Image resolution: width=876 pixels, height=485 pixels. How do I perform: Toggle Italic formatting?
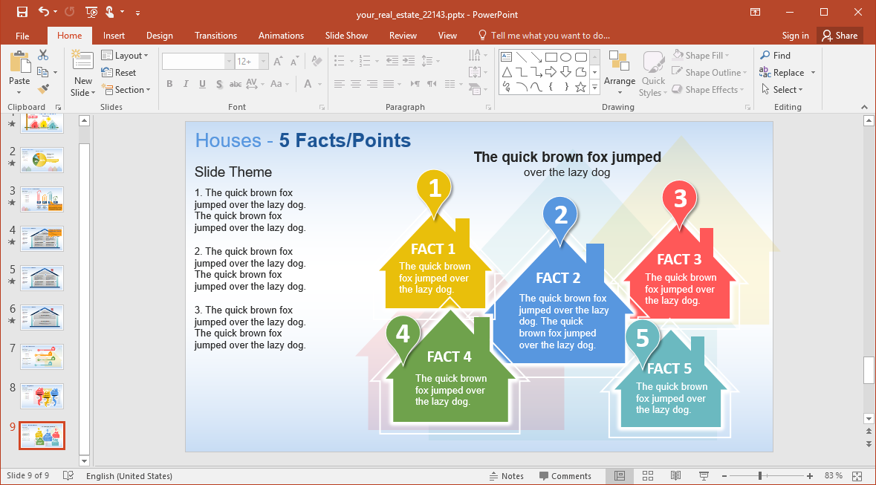(x=186, y=84)
